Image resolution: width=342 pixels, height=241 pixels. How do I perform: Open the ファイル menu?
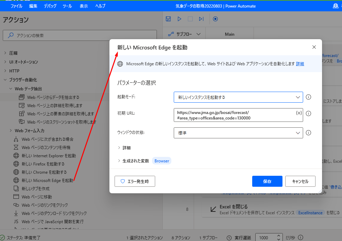click(x=17, y=6)
